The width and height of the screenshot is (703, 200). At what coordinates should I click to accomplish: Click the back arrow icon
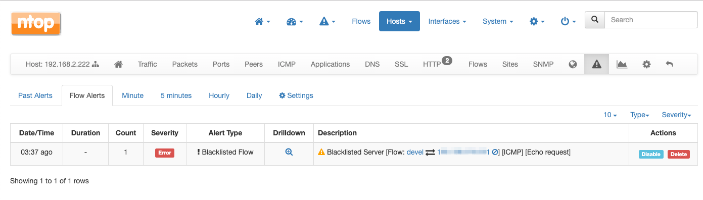(x=670, y=64)
